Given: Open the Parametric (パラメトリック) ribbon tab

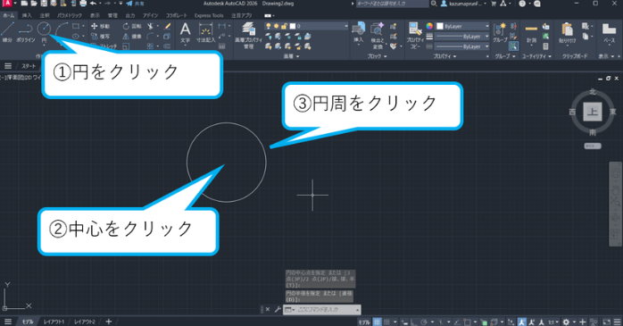Looking at the screenshot, I should click(x=70, y=15).
